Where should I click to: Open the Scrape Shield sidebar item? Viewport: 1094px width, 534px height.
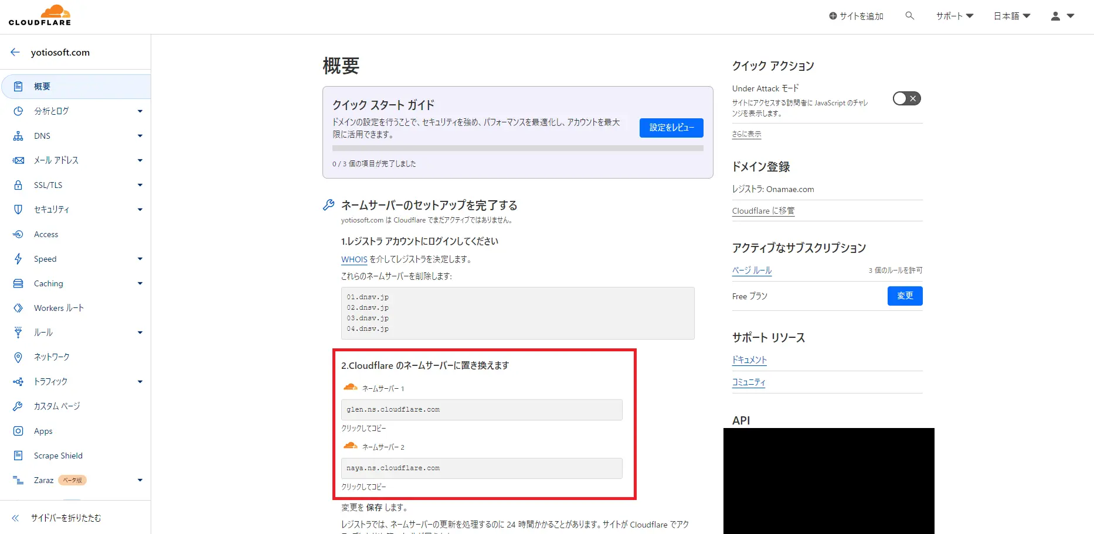75,456
